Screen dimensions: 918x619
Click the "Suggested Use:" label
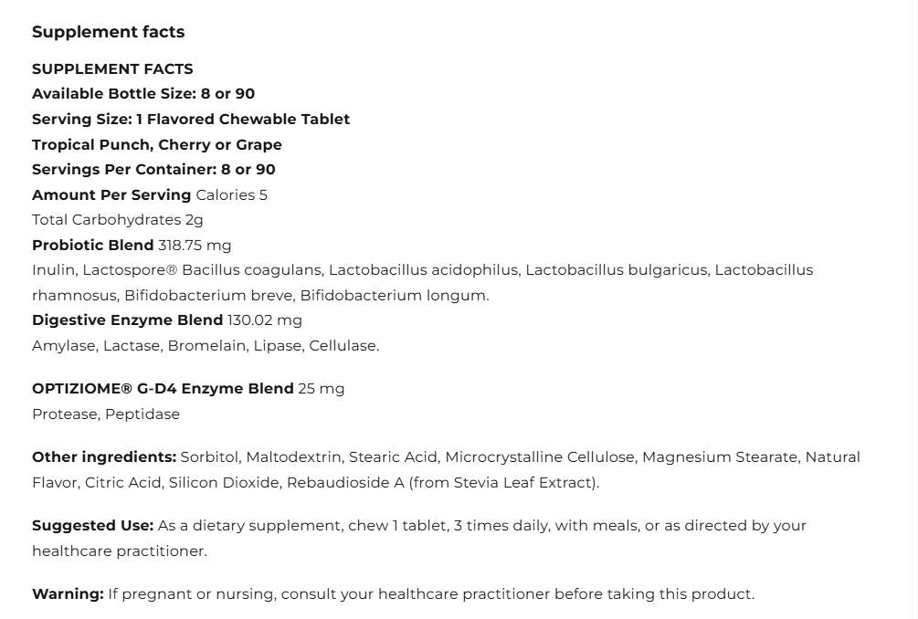pos(92,526)
